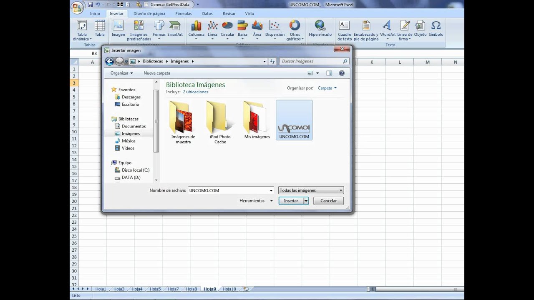Open dialog help question mark
The width and height of the screenshot is (534, 300).
point(342,73)
